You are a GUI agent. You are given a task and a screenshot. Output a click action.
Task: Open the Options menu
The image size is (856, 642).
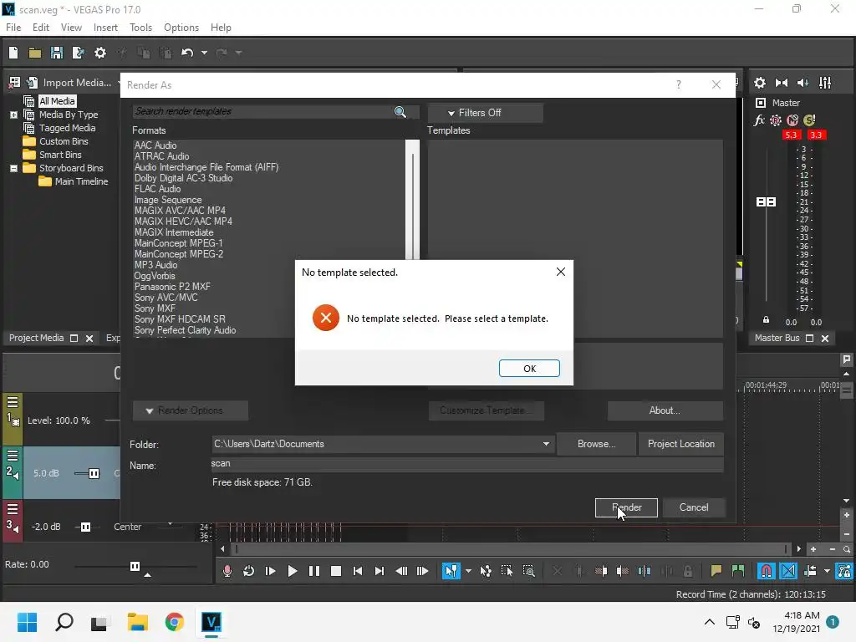181,28
